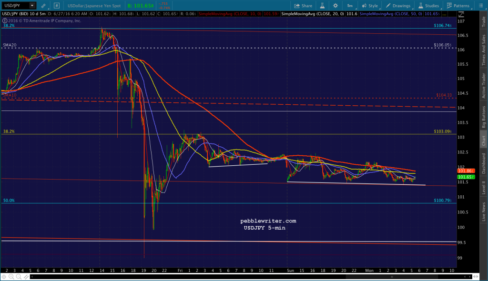Click the Fri date marker on time axis
This screenshot has width=488, height=281.
pos(180,271)
